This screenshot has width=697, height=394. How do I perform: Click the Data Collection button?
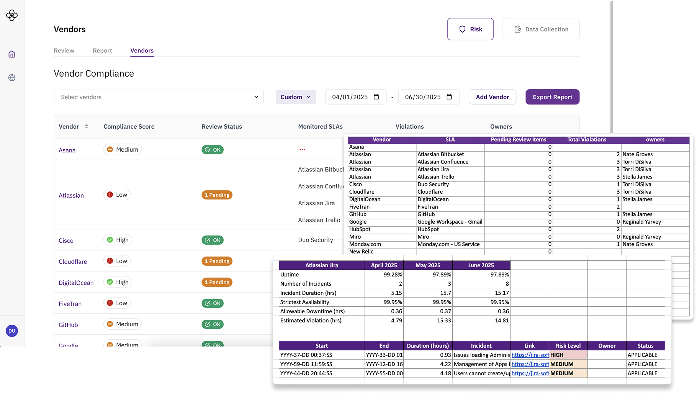click(x=541, y=29)
